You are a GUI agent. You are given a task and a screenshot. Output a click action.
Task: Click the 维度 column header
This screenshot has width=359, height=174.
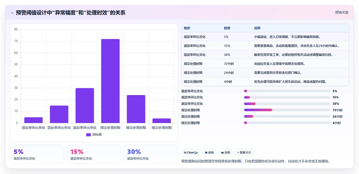187,28
